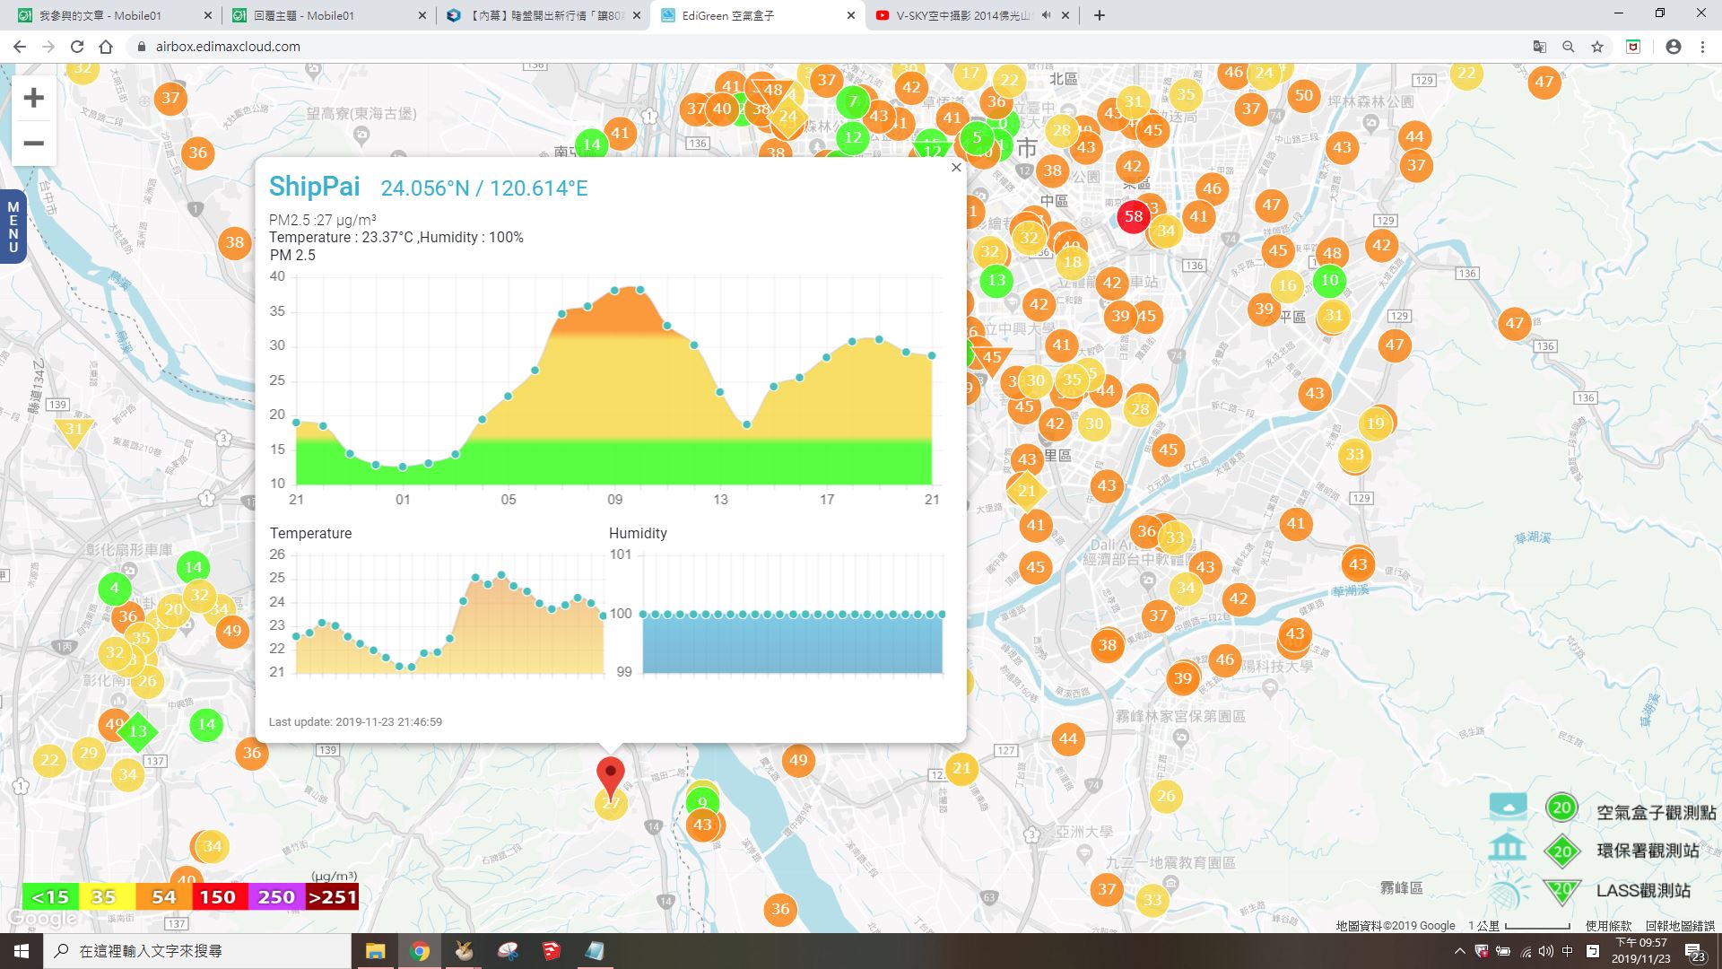Click the LASS觀測站 legend label
Viewport: 1722px width, 969px height.
[1643, 891]
